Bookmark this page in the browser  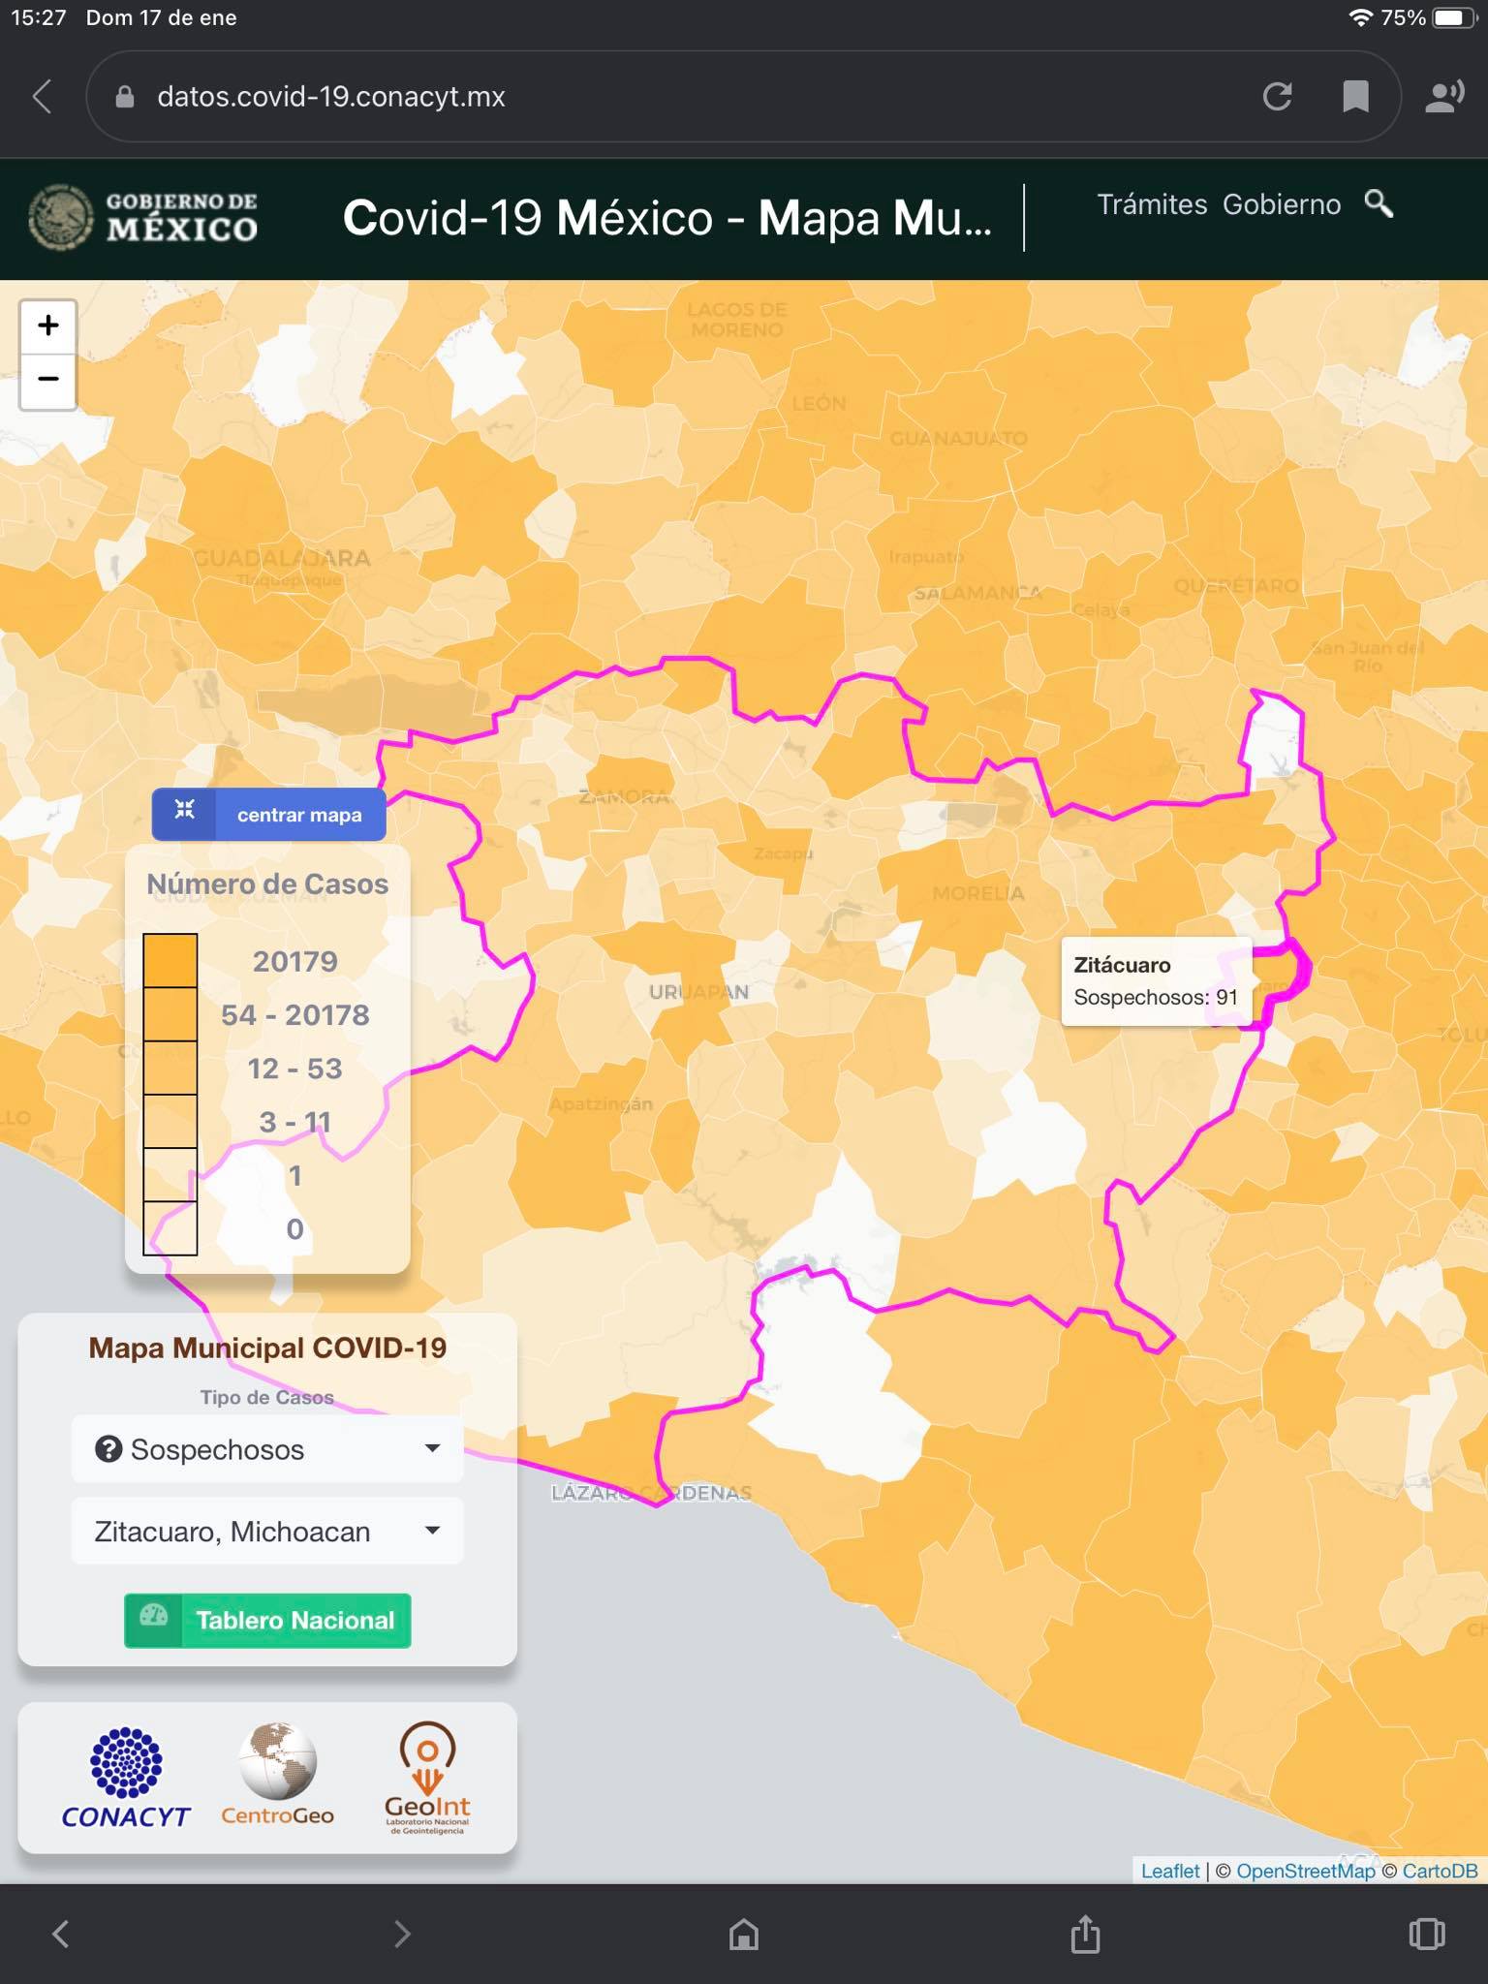(x=1355, y=97)
